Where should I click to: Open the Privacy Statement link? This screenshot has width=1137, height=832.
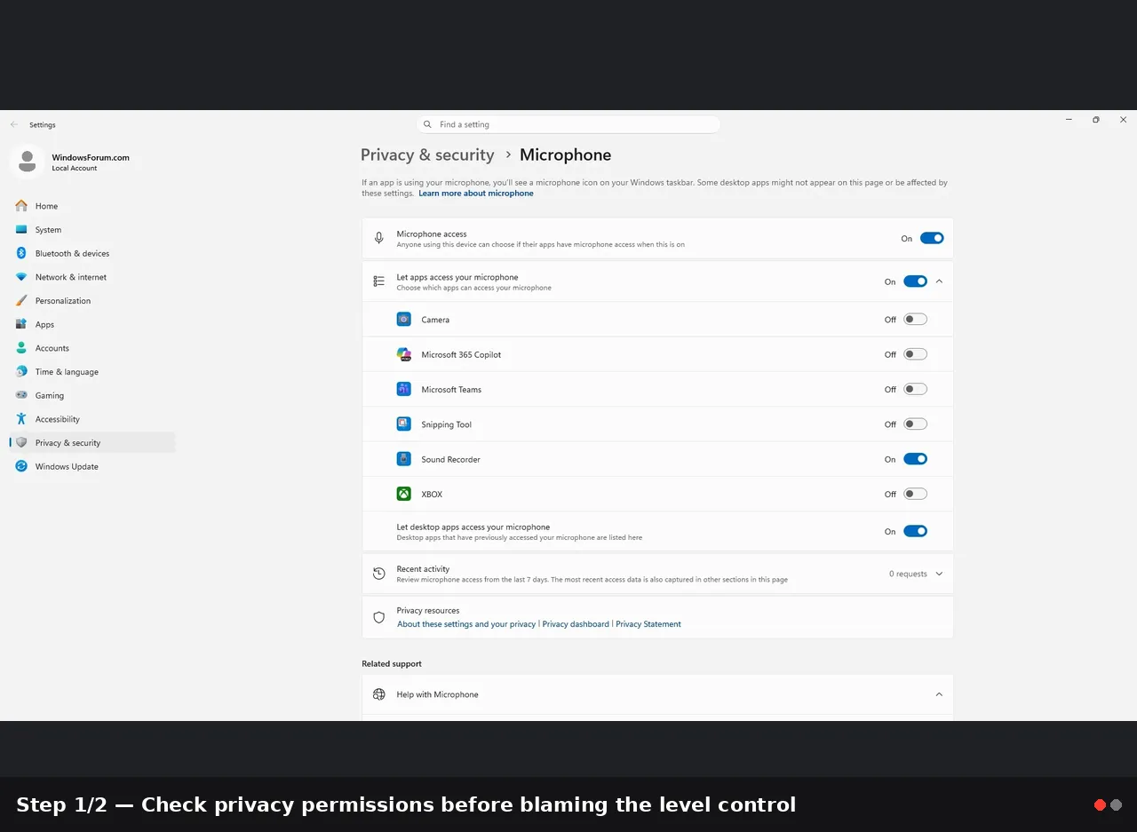tap(648, 624)
